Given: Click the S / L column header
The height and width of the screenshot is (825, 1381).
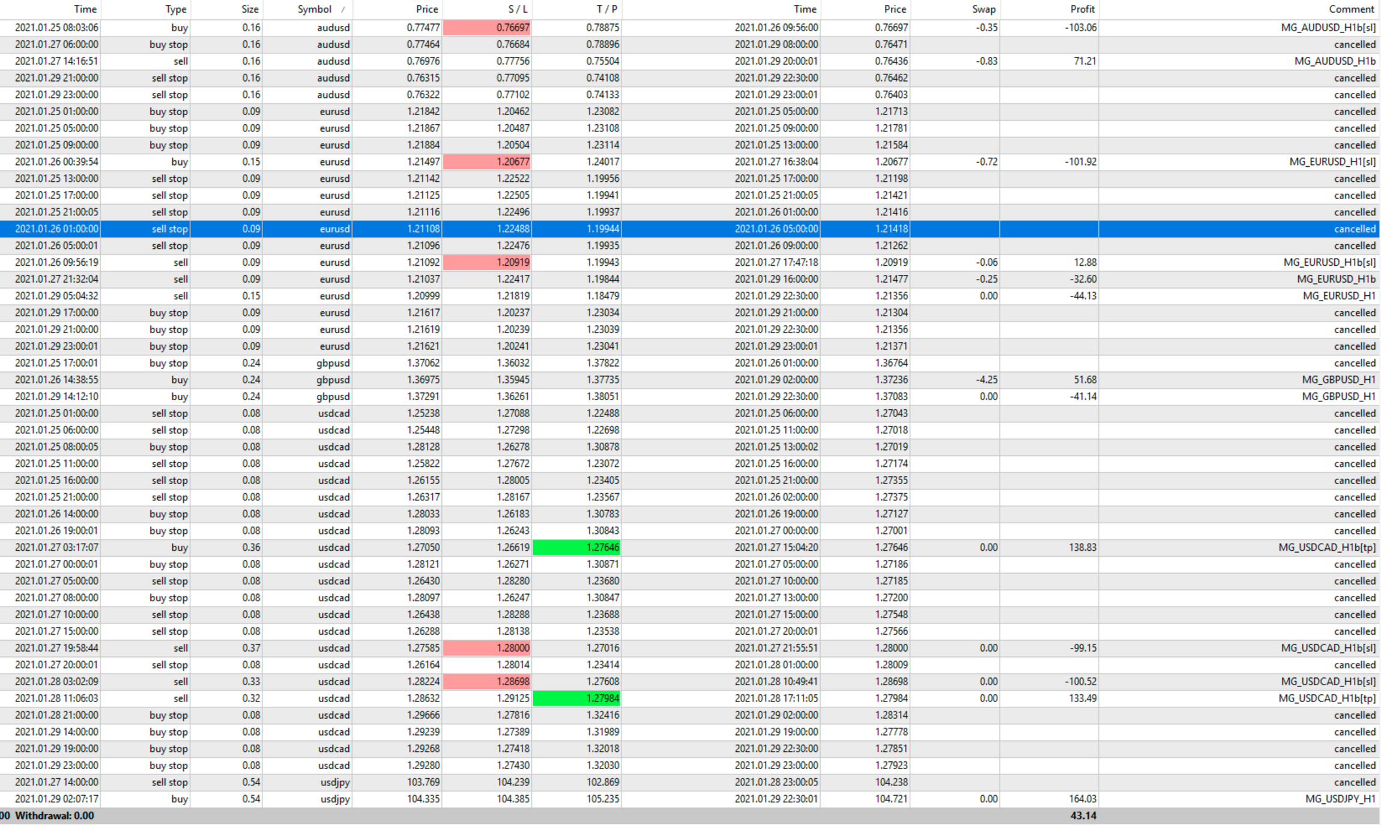Looking at the screenshot, I should [x=517, y=10].
